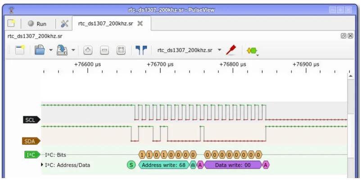The image size is (362, 183).
Task: Zoom out of the waveform
Action: 104,50
